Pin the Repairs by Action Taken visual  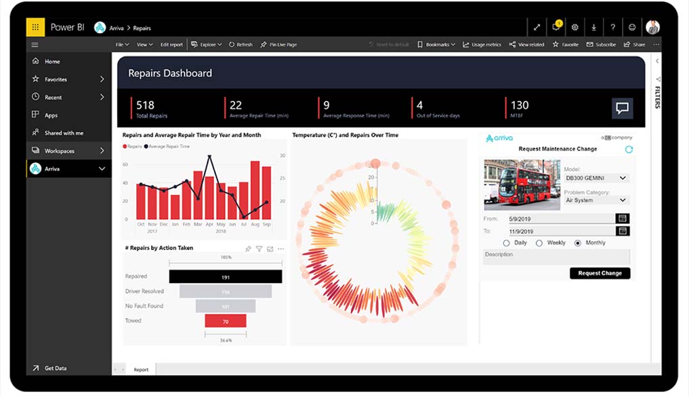click(x=248, y=249)
